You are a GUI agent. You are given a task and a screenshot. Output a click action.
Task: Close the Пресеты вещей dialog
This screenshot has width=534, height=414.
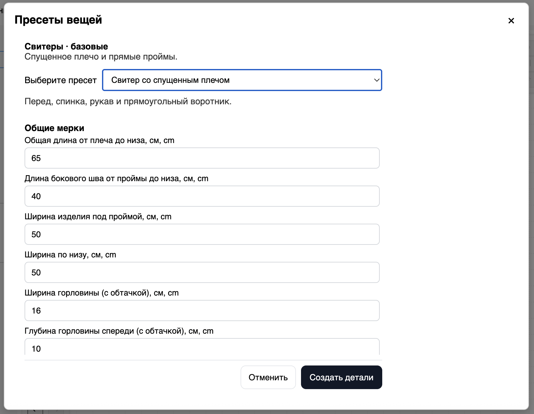(x=511, y=21)
